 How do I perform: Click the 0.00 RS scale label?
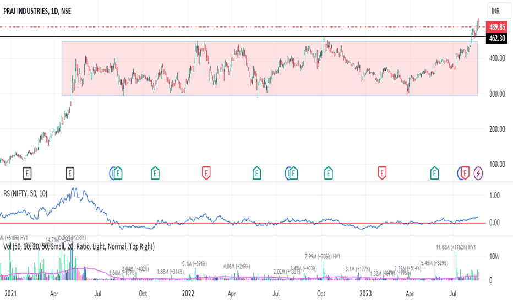[x=494, y=223]
